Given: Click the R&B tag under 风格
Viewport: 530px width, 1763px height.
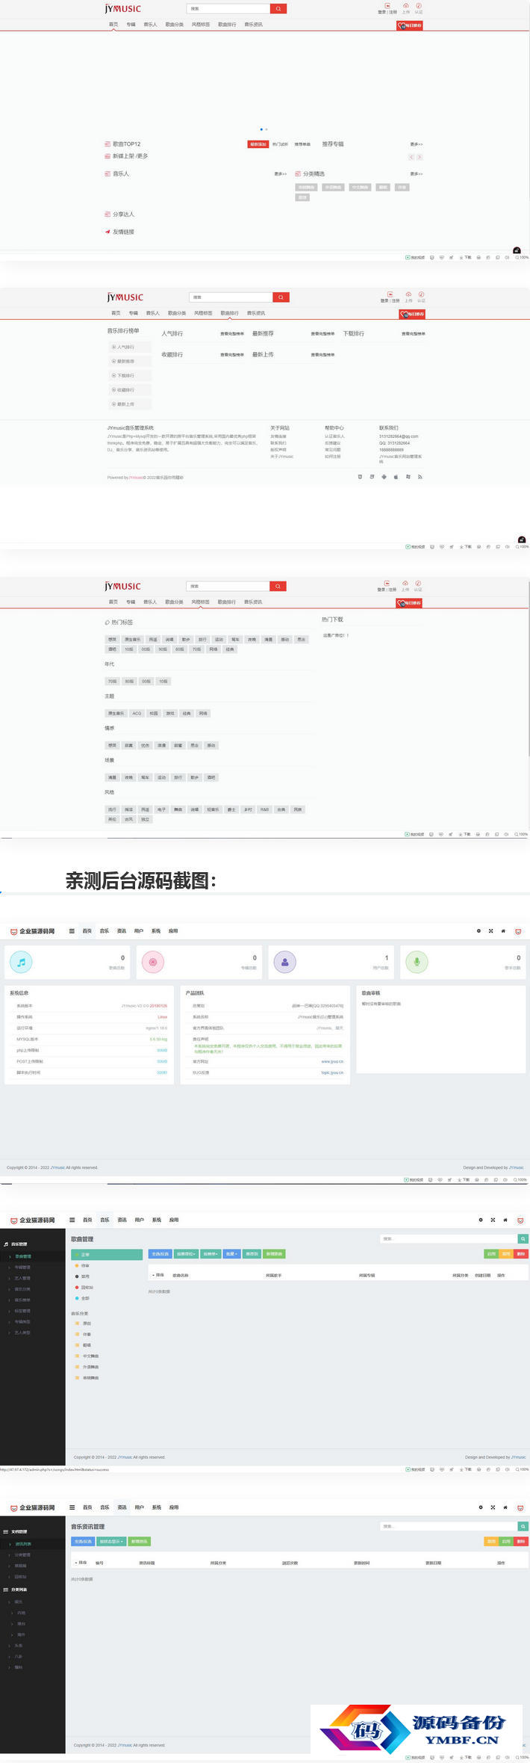Looking at the screenshot, I should 264,809.
